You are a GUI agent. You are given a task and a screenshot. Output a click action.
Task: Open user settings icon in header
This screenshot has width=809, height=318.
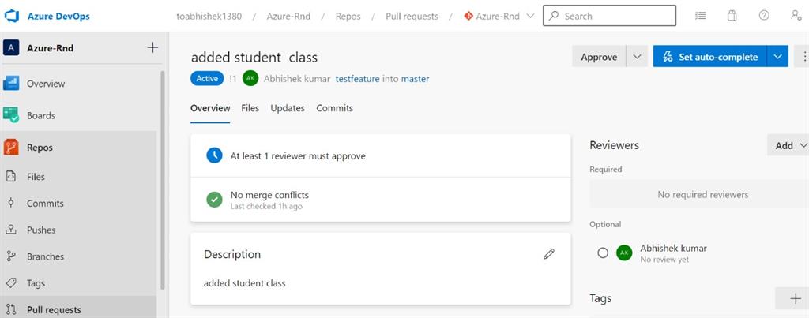click(x=796, y=16)
